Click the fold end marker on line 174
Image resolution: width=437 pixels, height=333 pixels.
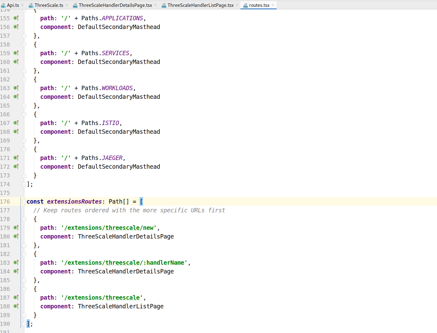tap(24, 184)
